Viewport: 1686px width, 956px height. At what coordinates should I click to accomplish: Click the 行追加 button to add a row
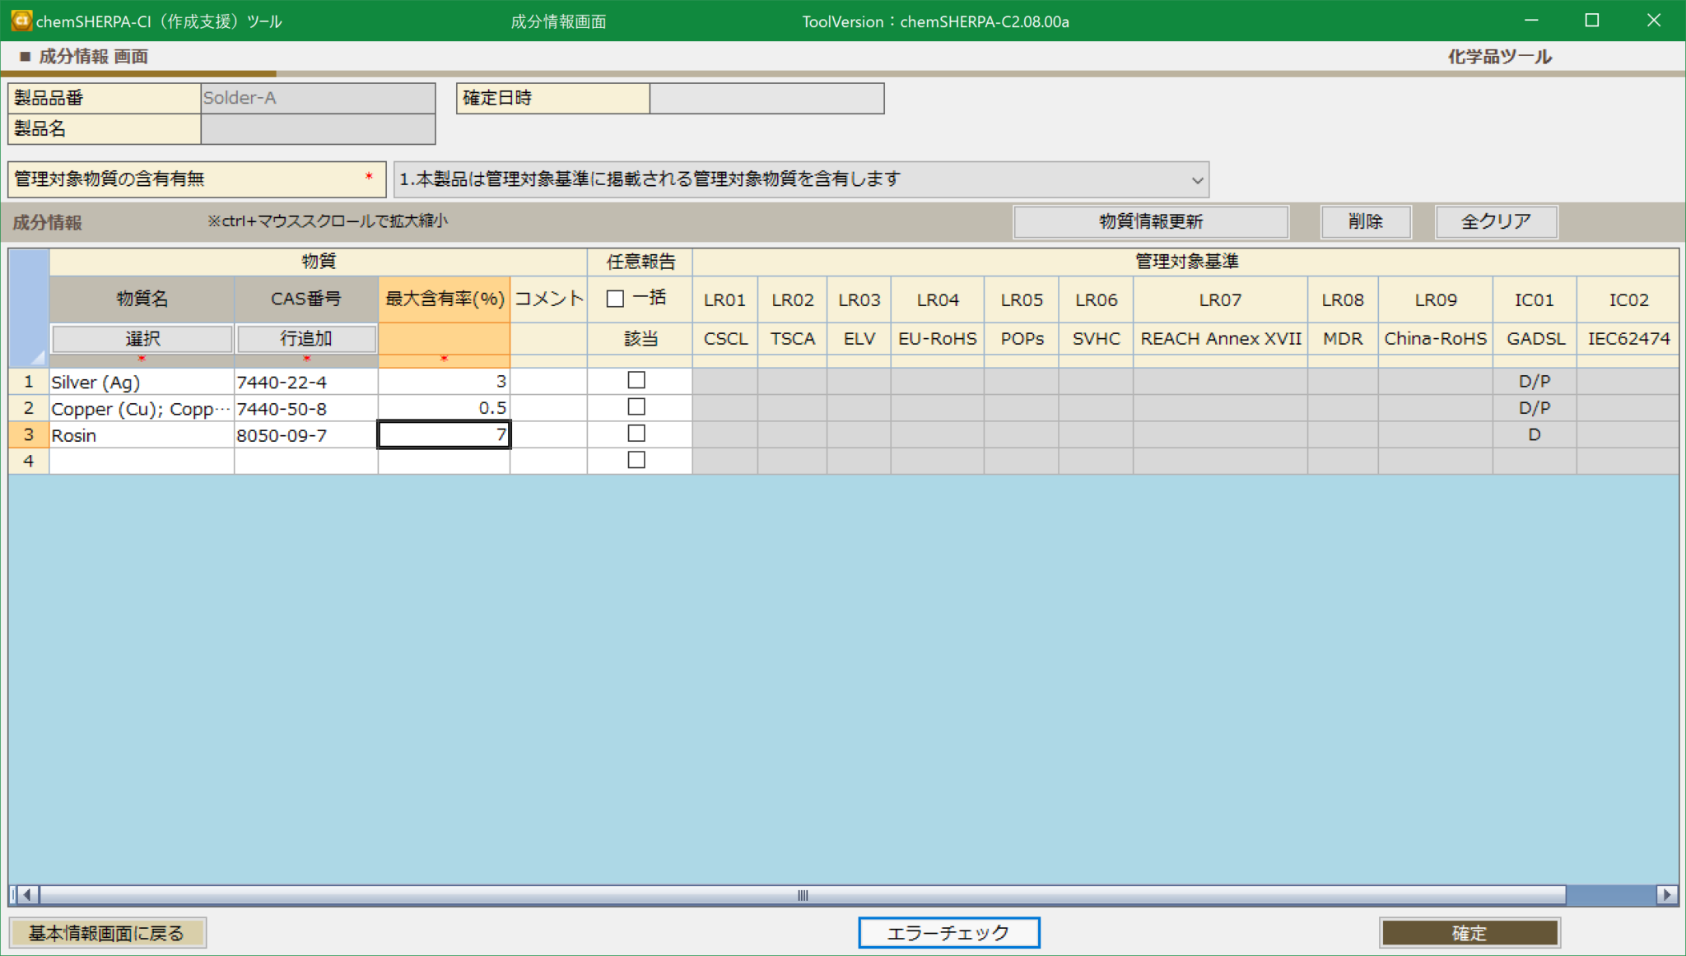305,338
